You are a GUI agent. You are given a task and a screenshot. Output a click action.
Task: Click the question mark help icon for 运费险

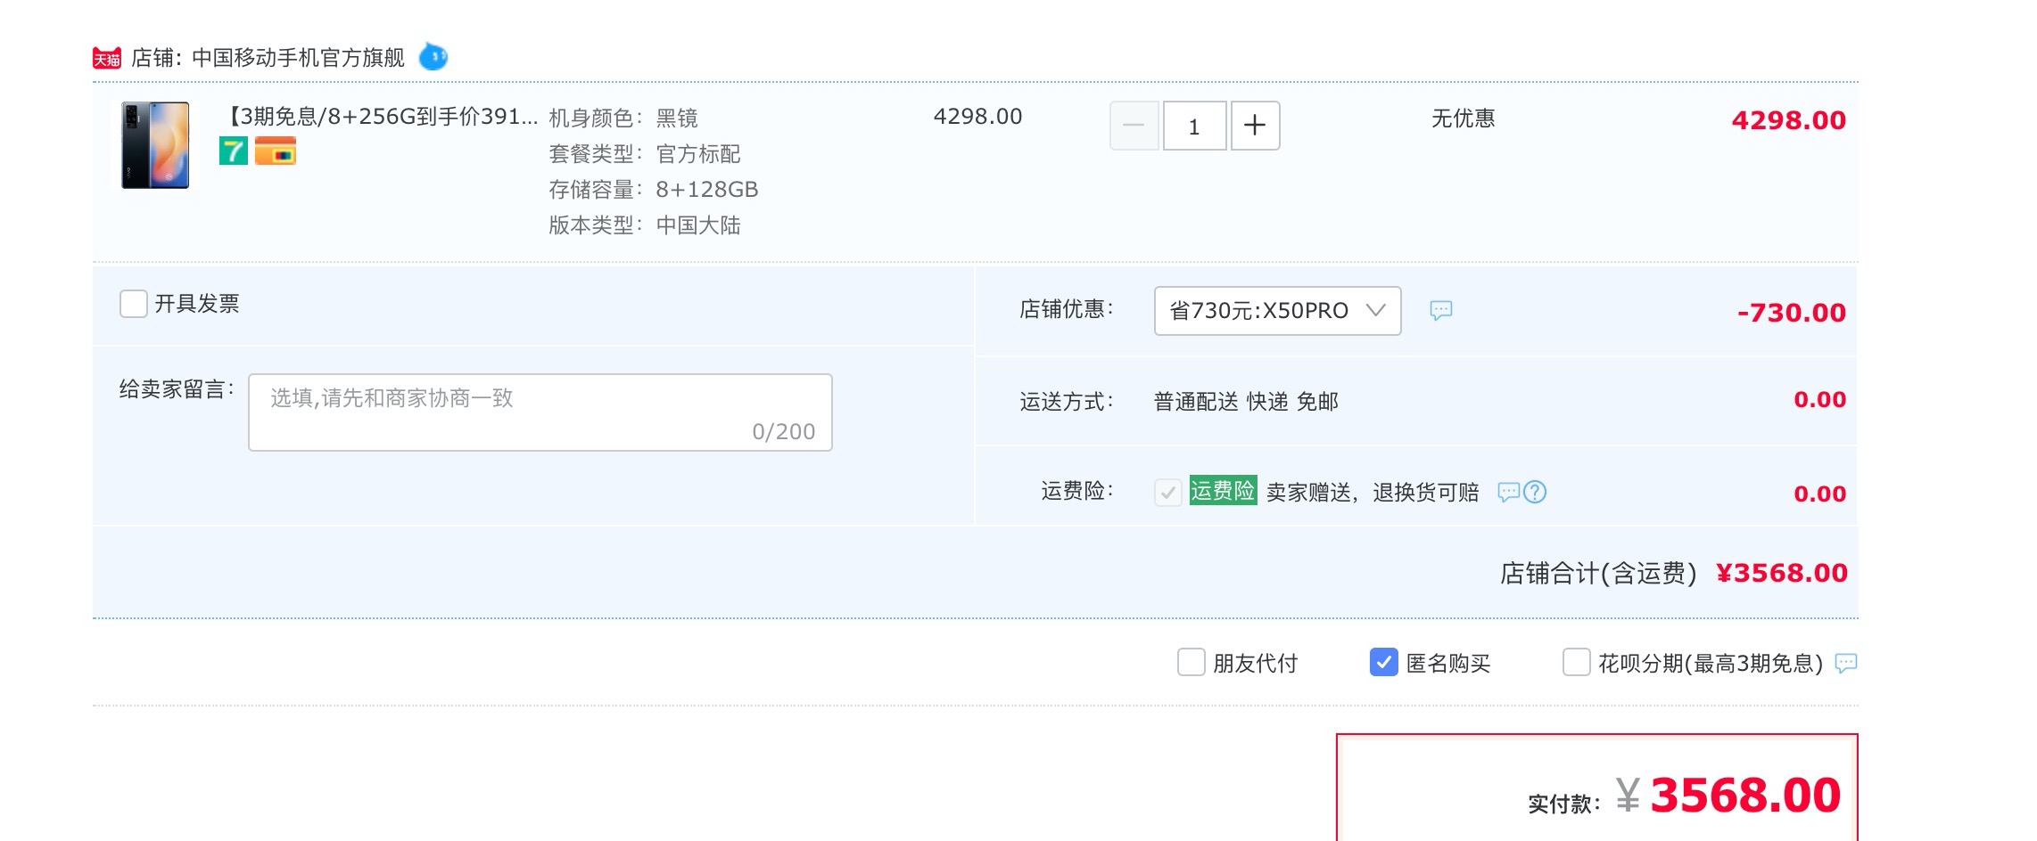click(1535, 492)
